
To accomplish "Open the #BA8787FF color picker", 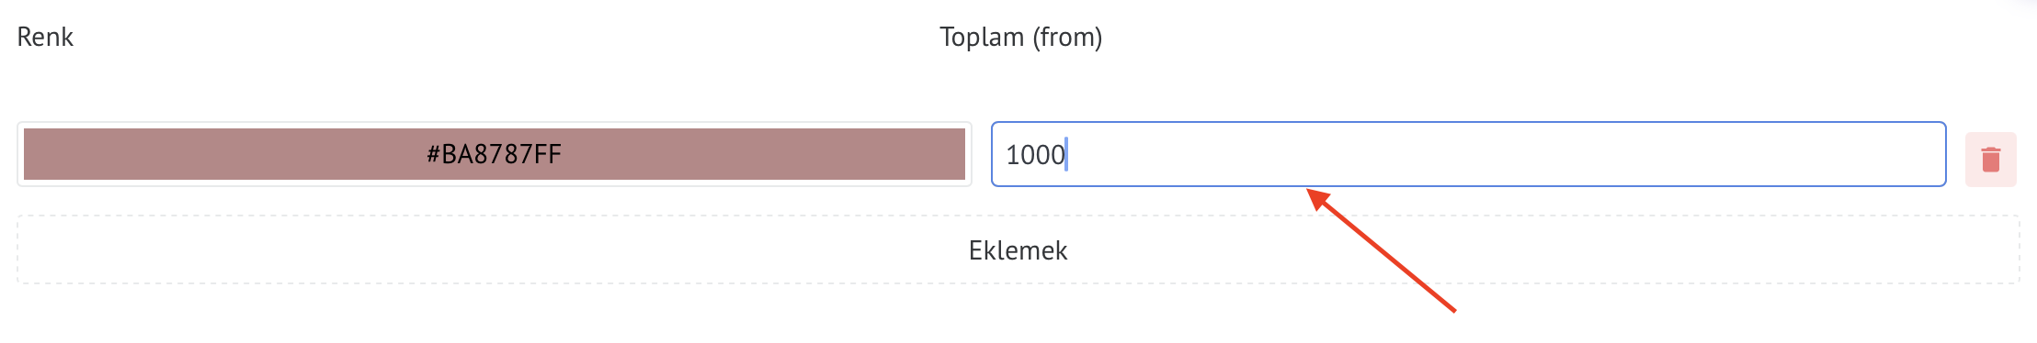I will [x=495, y=154].
